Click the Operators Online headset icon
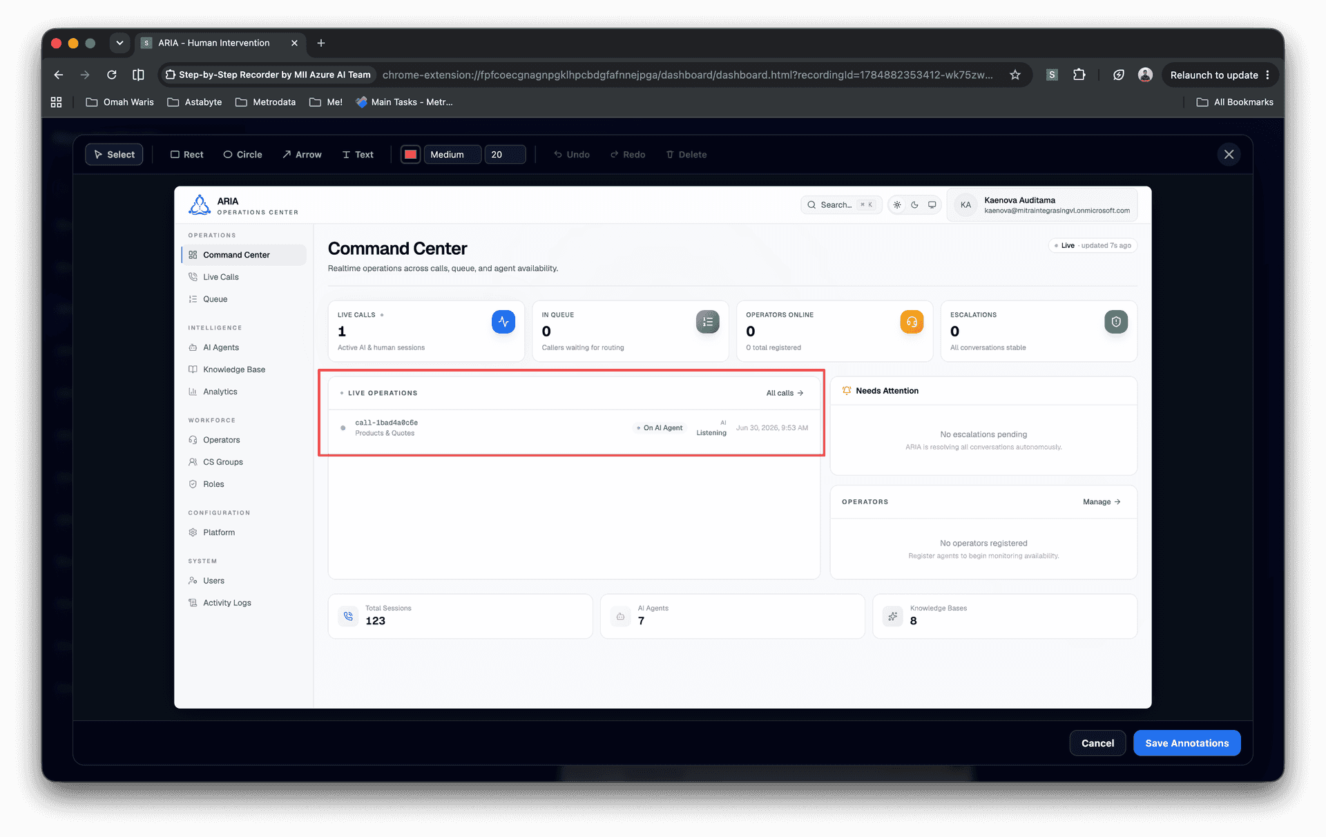1326x837 pixels. coord(912,322)
